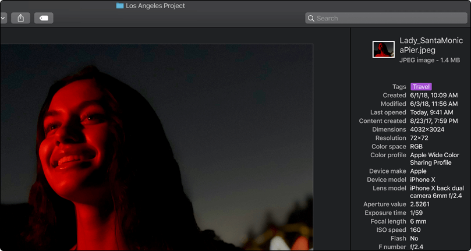Screen dimensions: 471x251
Task: Click the Color space value RGB
Action: pos(416,147)
